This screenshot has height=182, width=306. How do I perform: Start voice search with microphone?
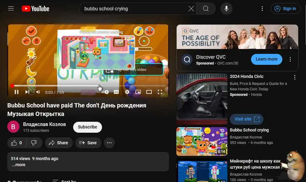point(226,9)
